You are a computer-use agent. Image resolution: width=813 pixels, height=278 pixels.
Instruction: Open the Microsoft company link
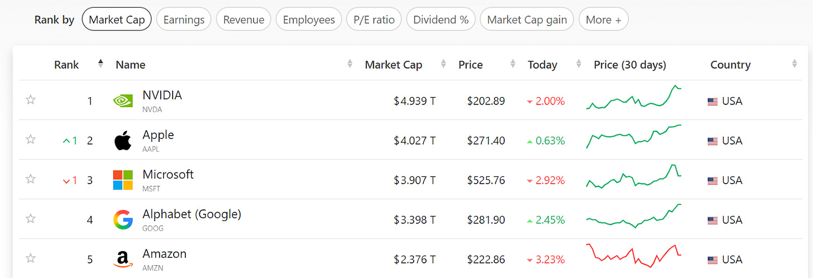pyautogui.click(x=168, y=175)
